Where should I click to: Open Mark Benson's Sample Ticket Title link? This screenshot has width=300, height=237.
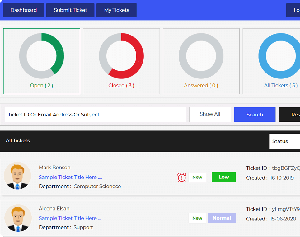coord(70,177)
